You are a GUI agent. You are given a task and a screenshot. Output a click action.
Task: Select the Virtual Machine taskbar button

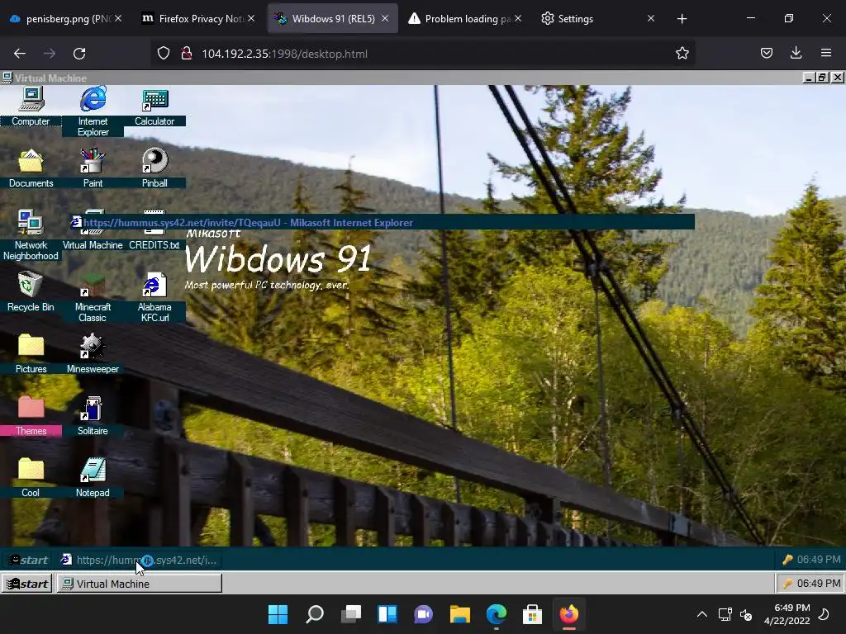tap(139, 584)
